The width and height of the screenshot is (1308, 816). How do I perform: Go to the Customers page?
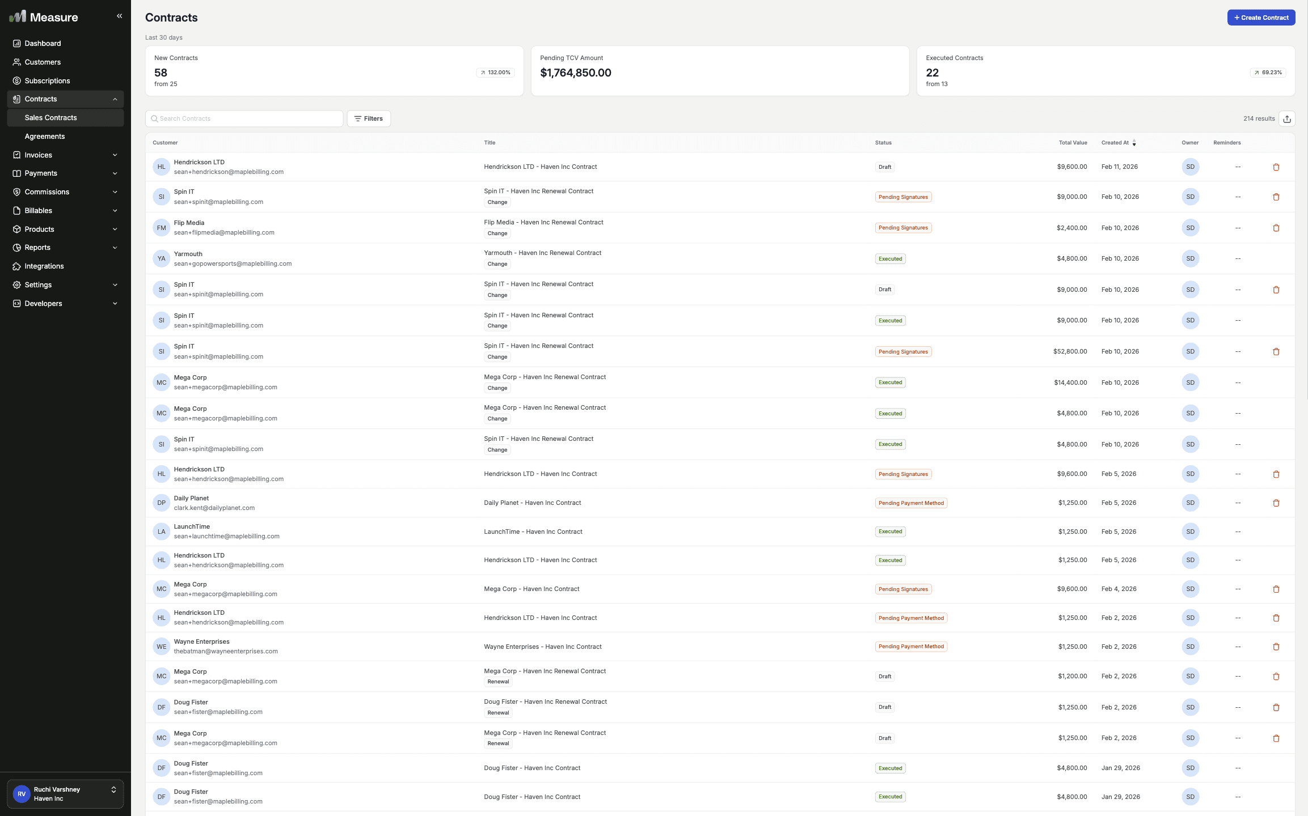(x=43, y=62)
